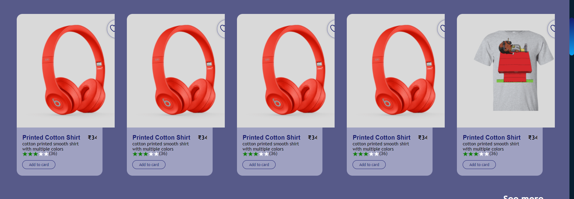Click Add to card on the third product
The height and width of the screenshot is (199, 574).
(259, 164)
